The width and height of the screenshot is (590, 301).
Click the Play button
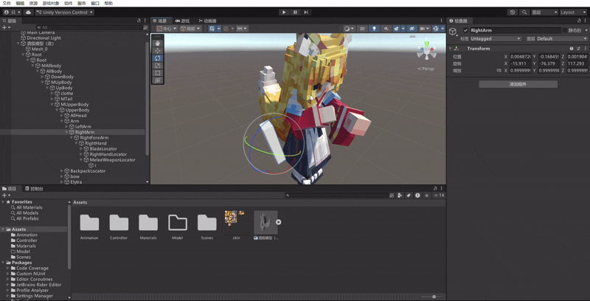click(x=284, y=12)
